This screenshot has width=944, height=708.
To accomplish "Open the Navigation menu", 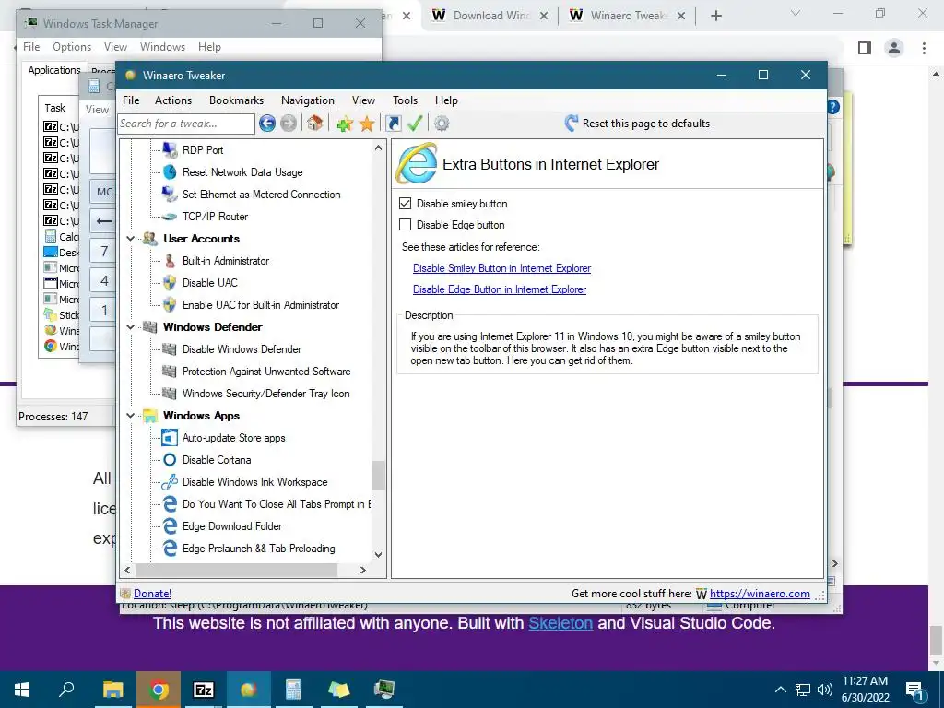I will [x=308, y=100].
